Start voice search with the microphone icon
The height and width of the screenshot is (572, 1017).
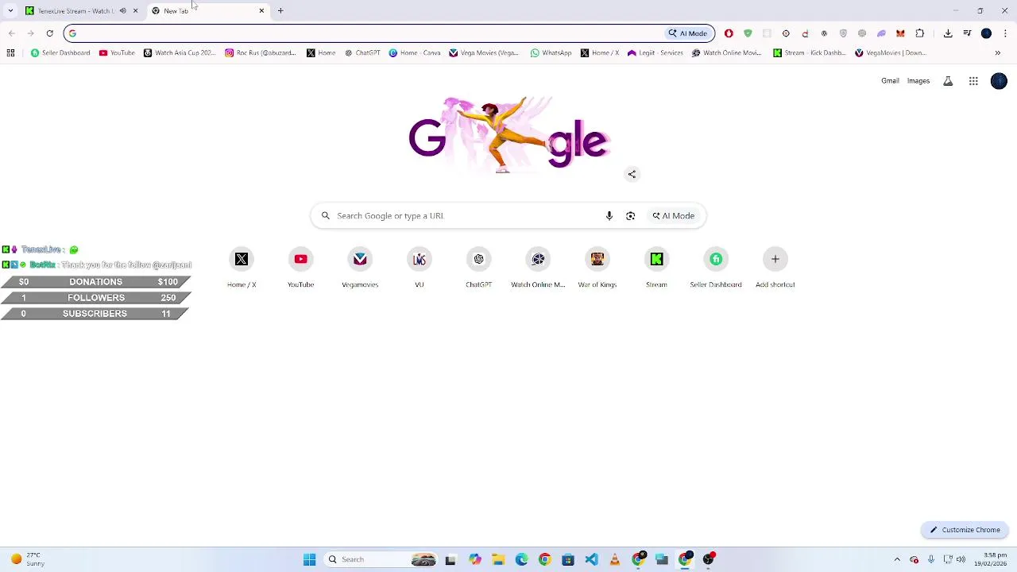coord(609,215)
